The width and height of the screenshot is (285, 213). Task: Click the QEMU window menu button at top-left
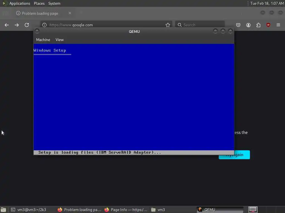pos(37,31)
